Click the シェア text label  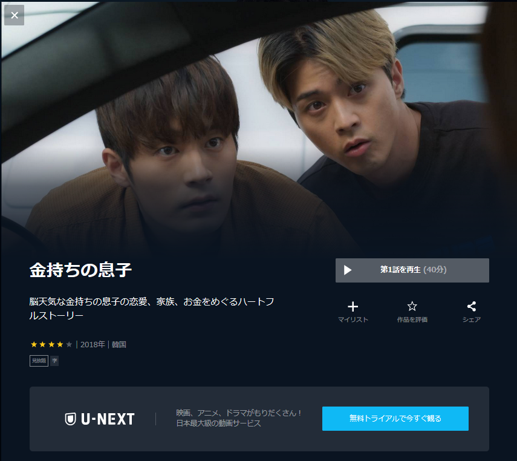click(x=472, y=319)
